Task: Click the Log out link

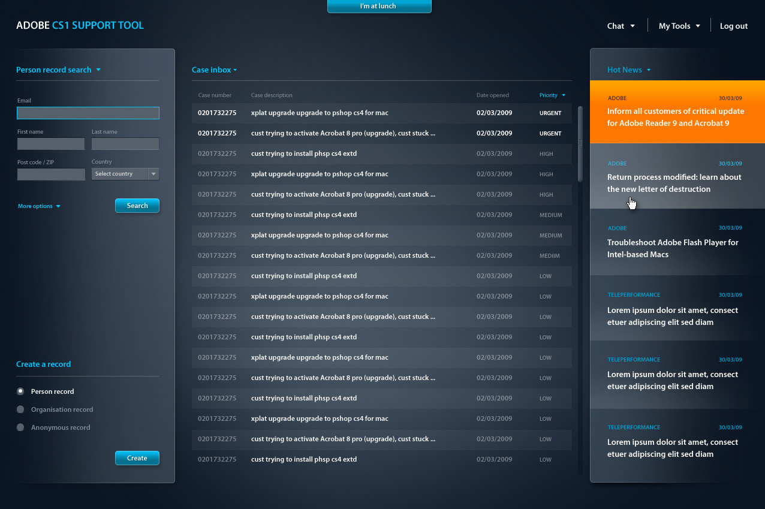Action: 734,26
